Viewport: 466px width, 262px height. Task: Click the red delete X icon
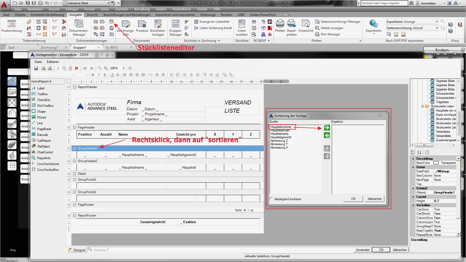click(77, 68)
